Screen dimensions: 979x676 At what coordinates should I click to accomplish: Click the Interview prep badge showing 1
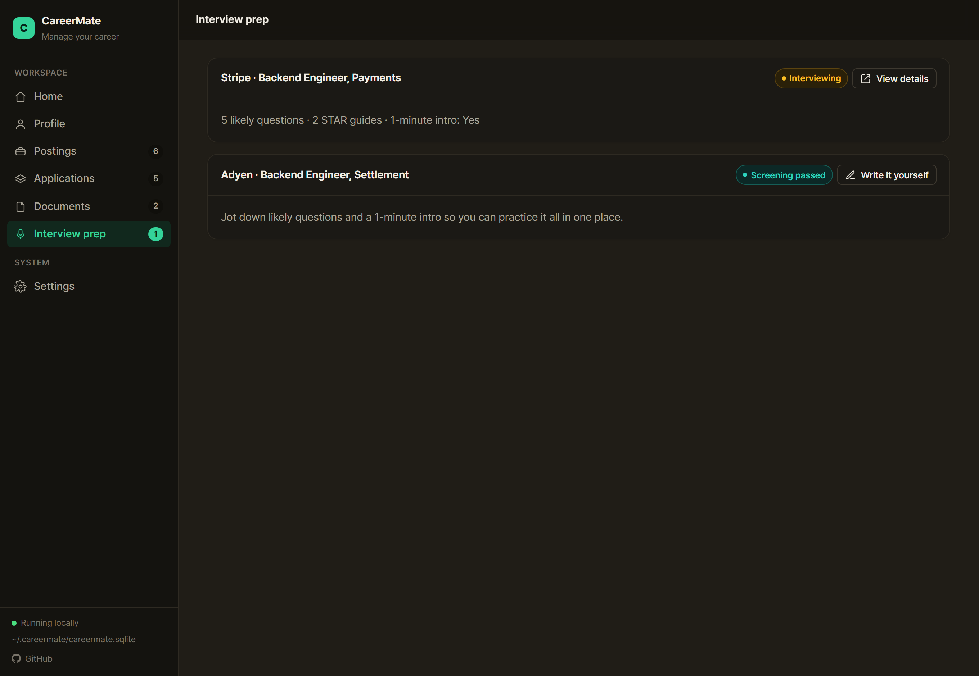click(155, 234)
